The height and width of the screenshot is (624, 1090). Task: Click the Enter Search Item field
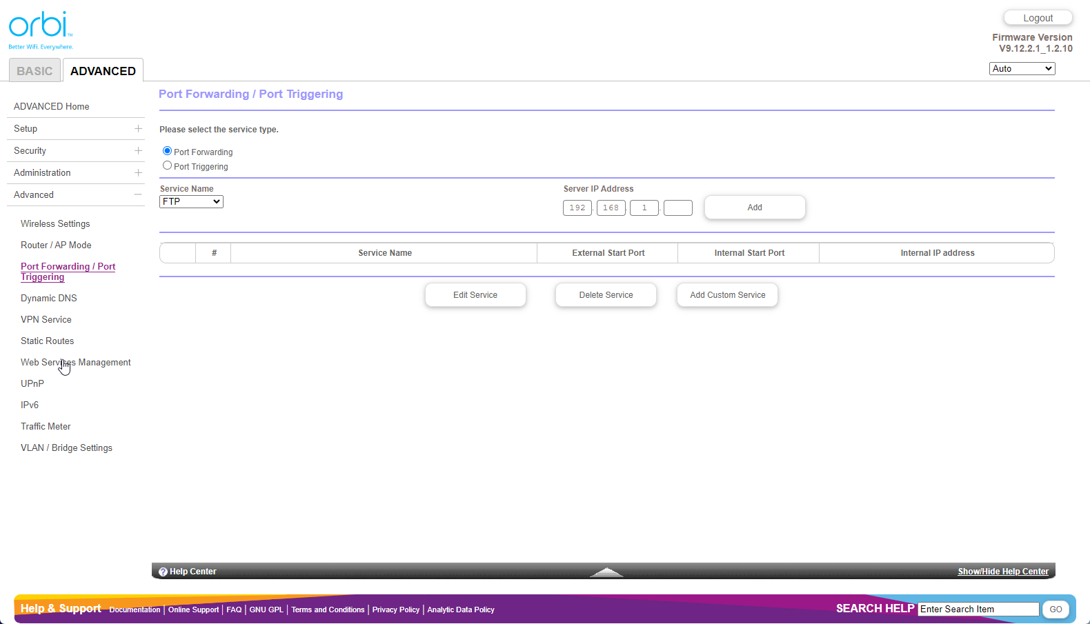(x=978, y=610)
